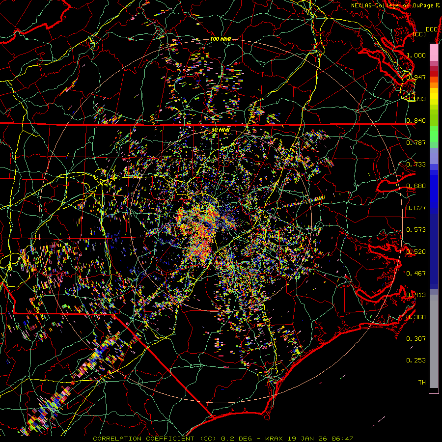
Task: Click the KRAX radar site identifier
Action: pos(275,439)
